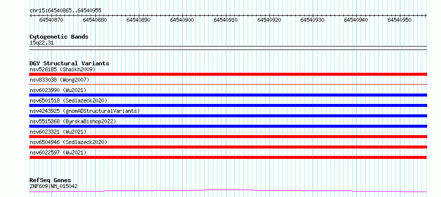441x197 pixels.
Task: Click the left arrow end of ruler
Action: pos(31,16)
